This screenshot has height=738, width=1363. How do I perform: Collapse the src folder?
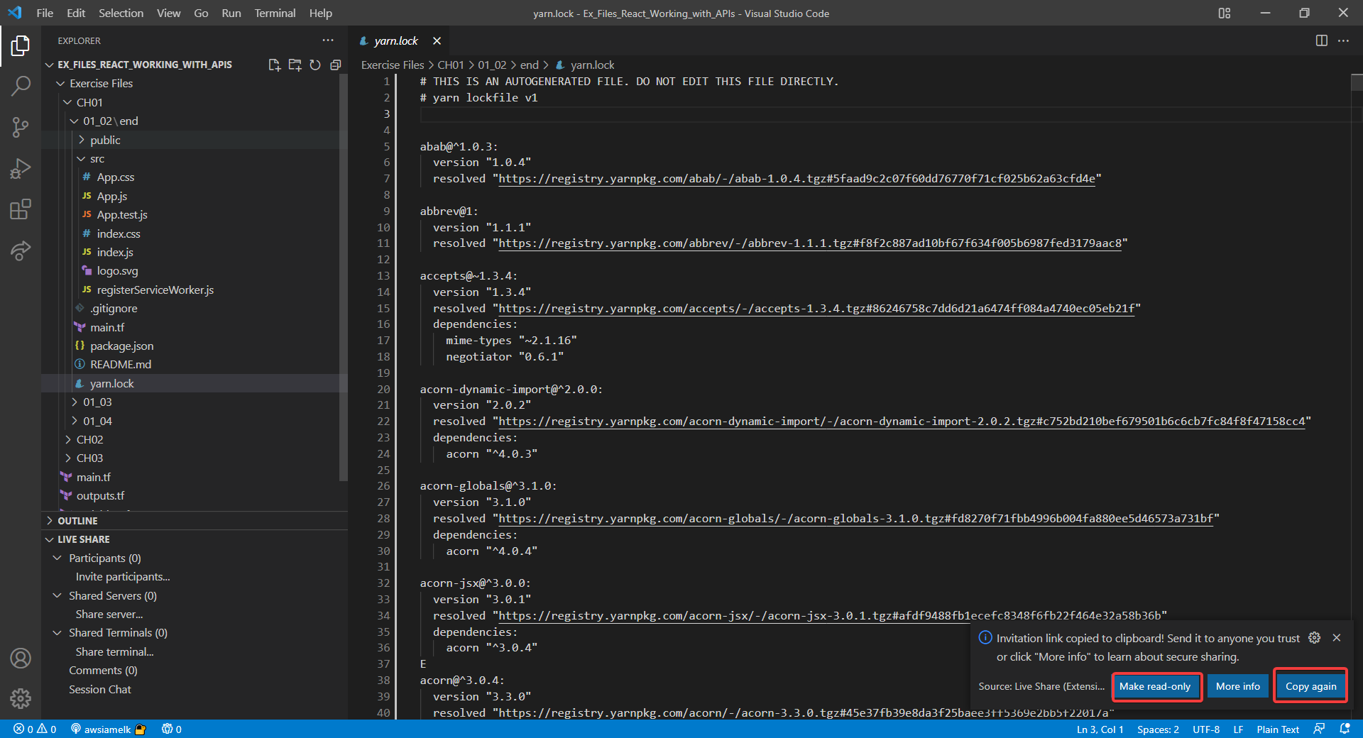tap(97, 158)
